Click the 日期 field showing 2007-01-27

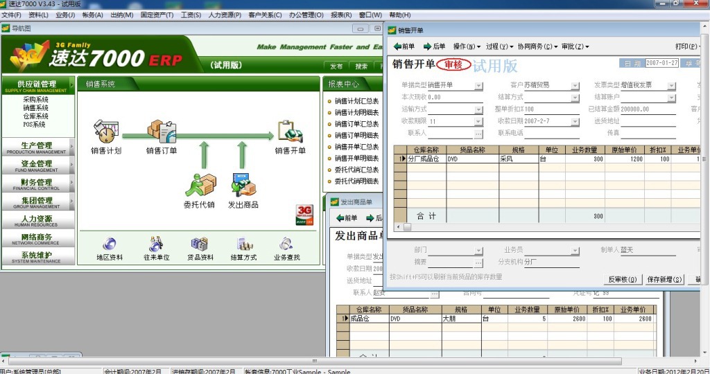(661, 63)
